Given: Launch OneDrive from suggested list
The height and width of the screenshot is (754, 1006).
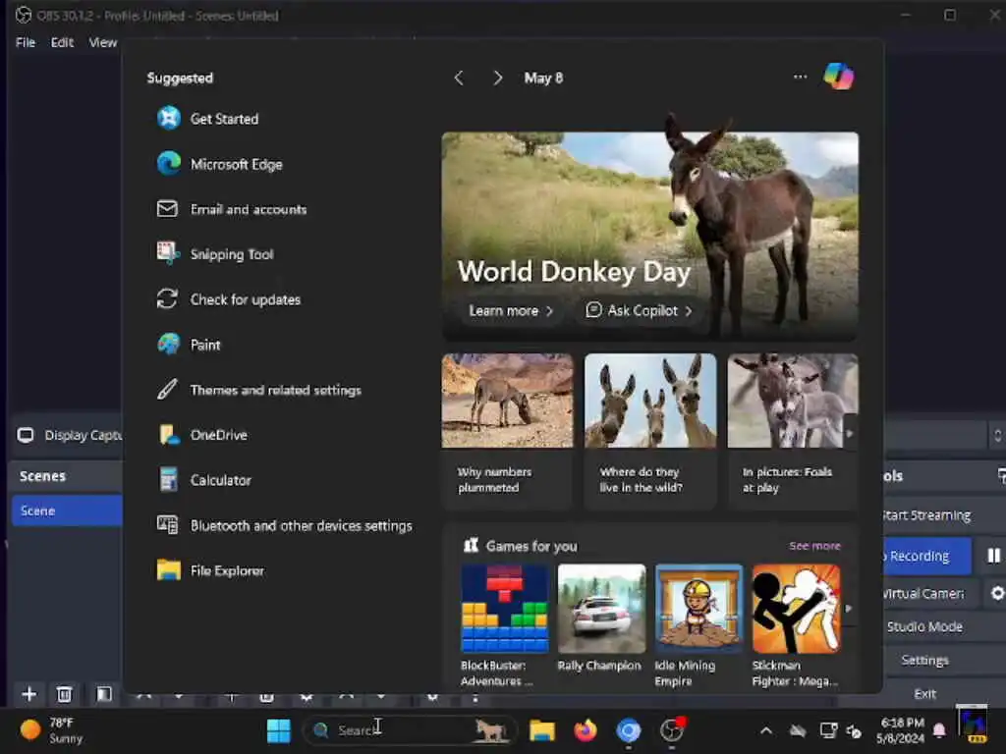Looking at the screenshot, I should point(219,435).
